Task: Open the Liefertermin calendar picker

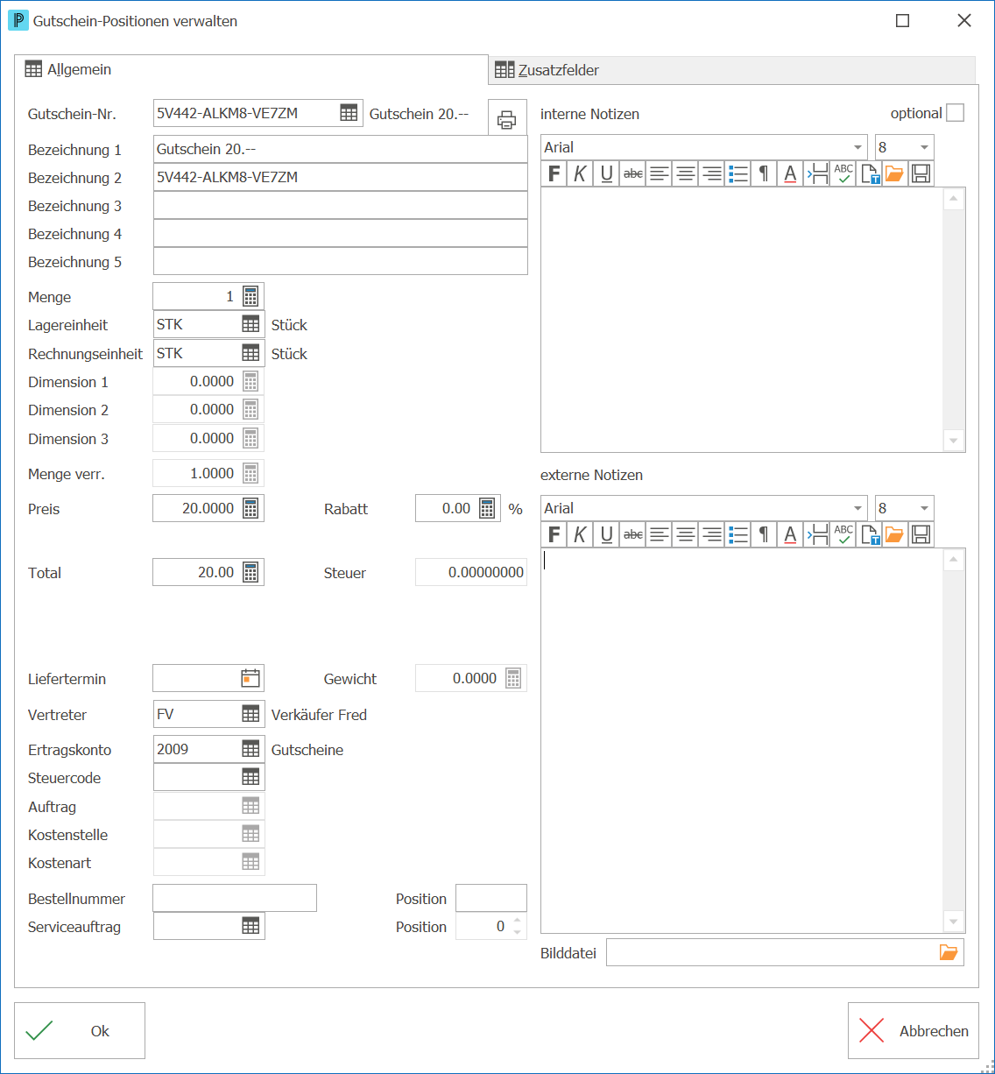Action: (x=251, y=678)
